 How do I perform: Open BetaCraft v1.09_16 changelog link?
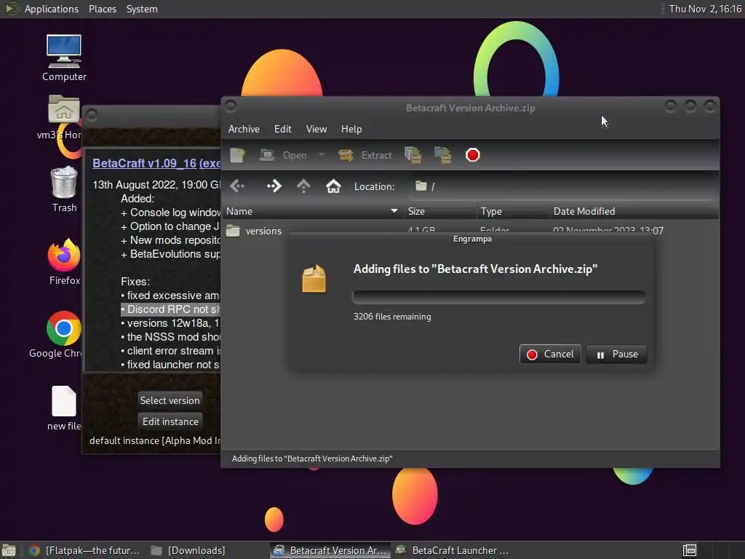[156, 163]
